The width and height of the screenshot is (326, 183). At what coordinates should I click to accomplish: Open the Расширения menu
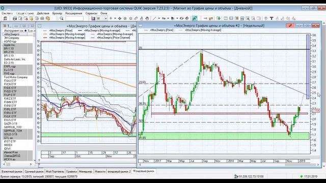point(73,13)
